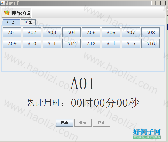This screenshot has height=142, width=168.
Task: Click the 初始化数据 box icon
Action: click(x=7, y=13)
